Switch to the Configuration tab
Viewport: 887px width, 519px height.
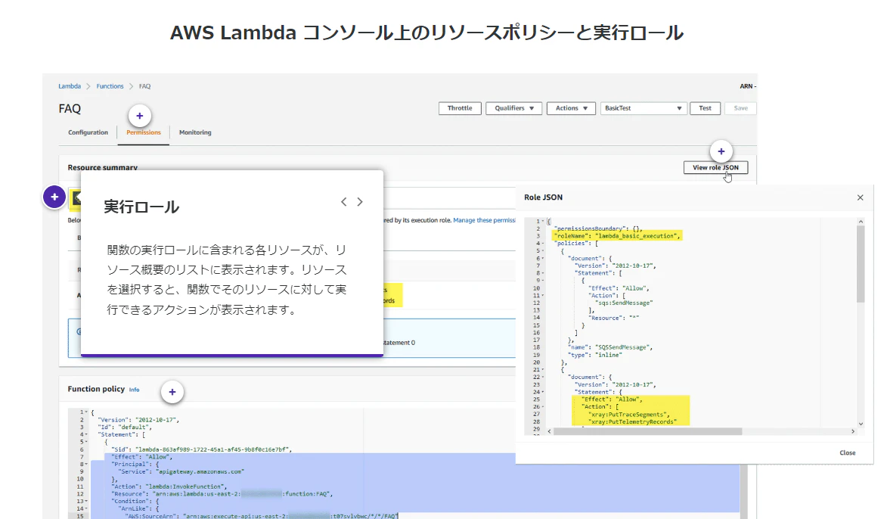[88, 132]
